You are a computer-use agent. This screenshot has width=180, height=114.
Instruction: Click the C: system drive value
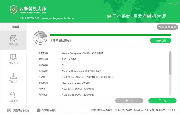pos(63,65)
